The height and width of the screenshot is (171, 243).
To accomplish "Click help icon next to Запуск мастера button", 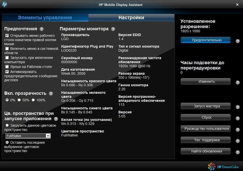I will (x=238, y=107).
